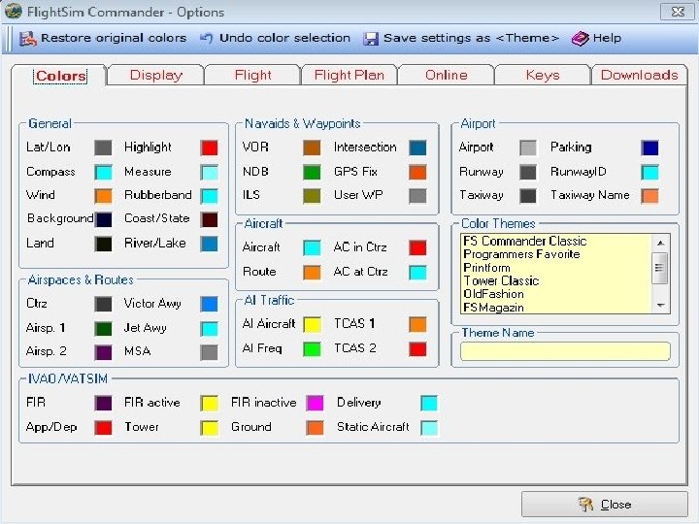Click the ILS color swatch

click(x=312, y=196)
